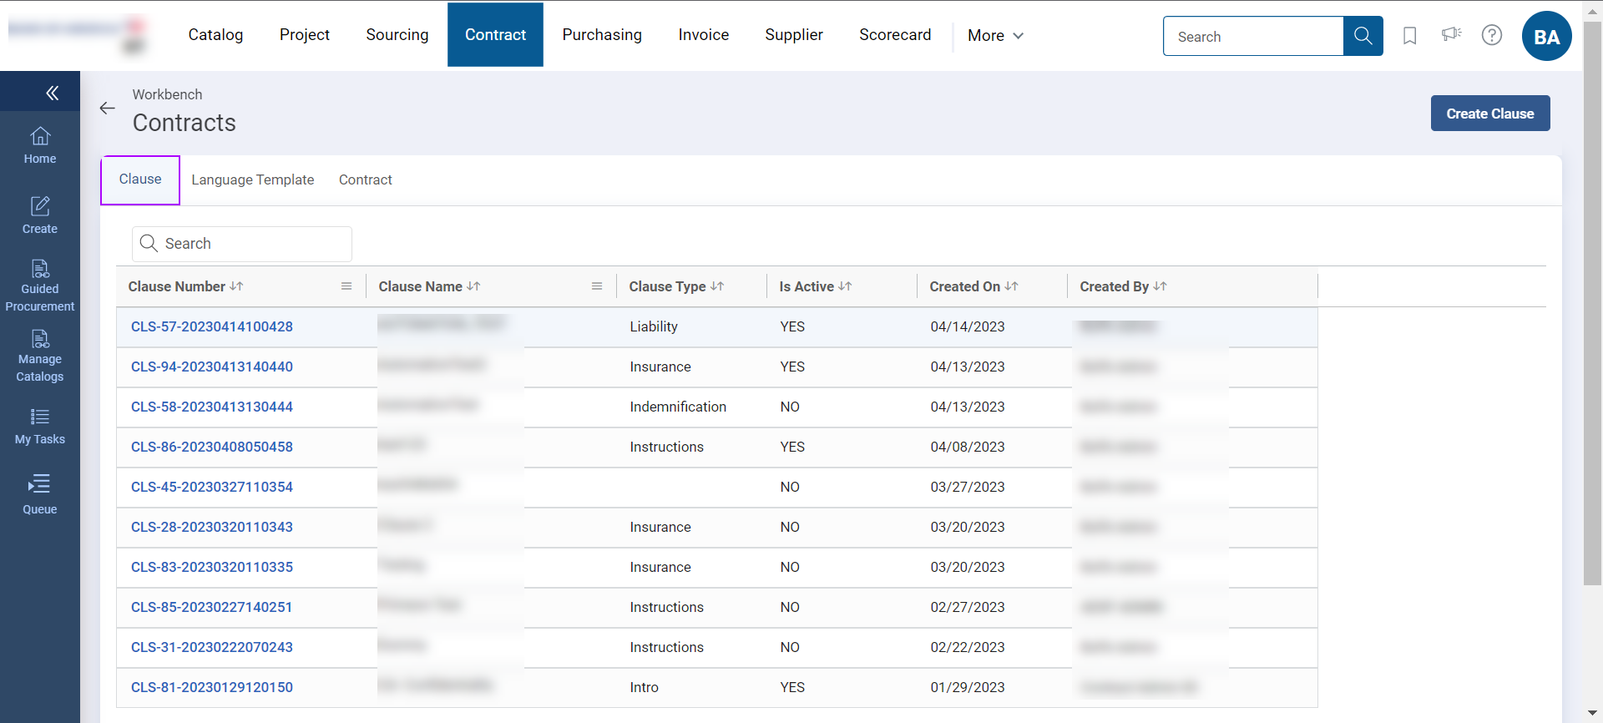Switch to the Language Template tab

click(252, 180)
